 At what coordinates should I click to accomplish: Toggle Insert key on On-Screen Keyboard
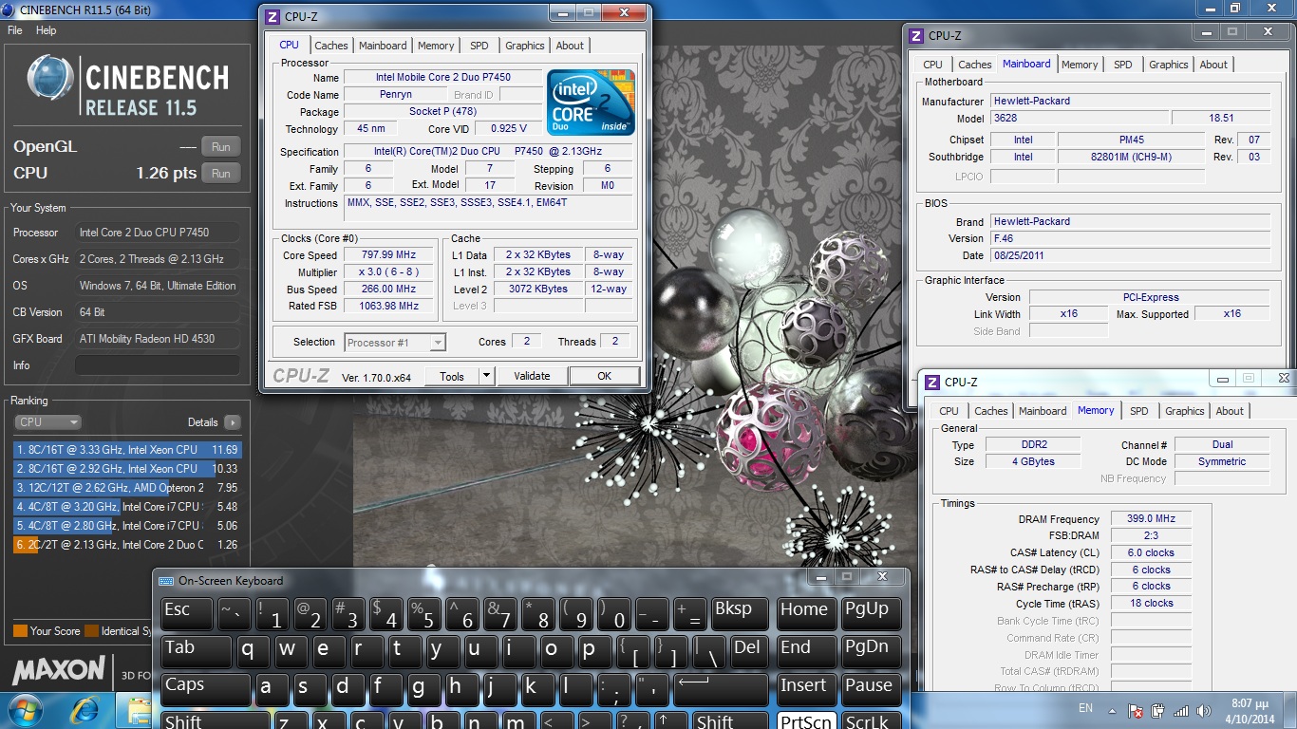(806, 688)
